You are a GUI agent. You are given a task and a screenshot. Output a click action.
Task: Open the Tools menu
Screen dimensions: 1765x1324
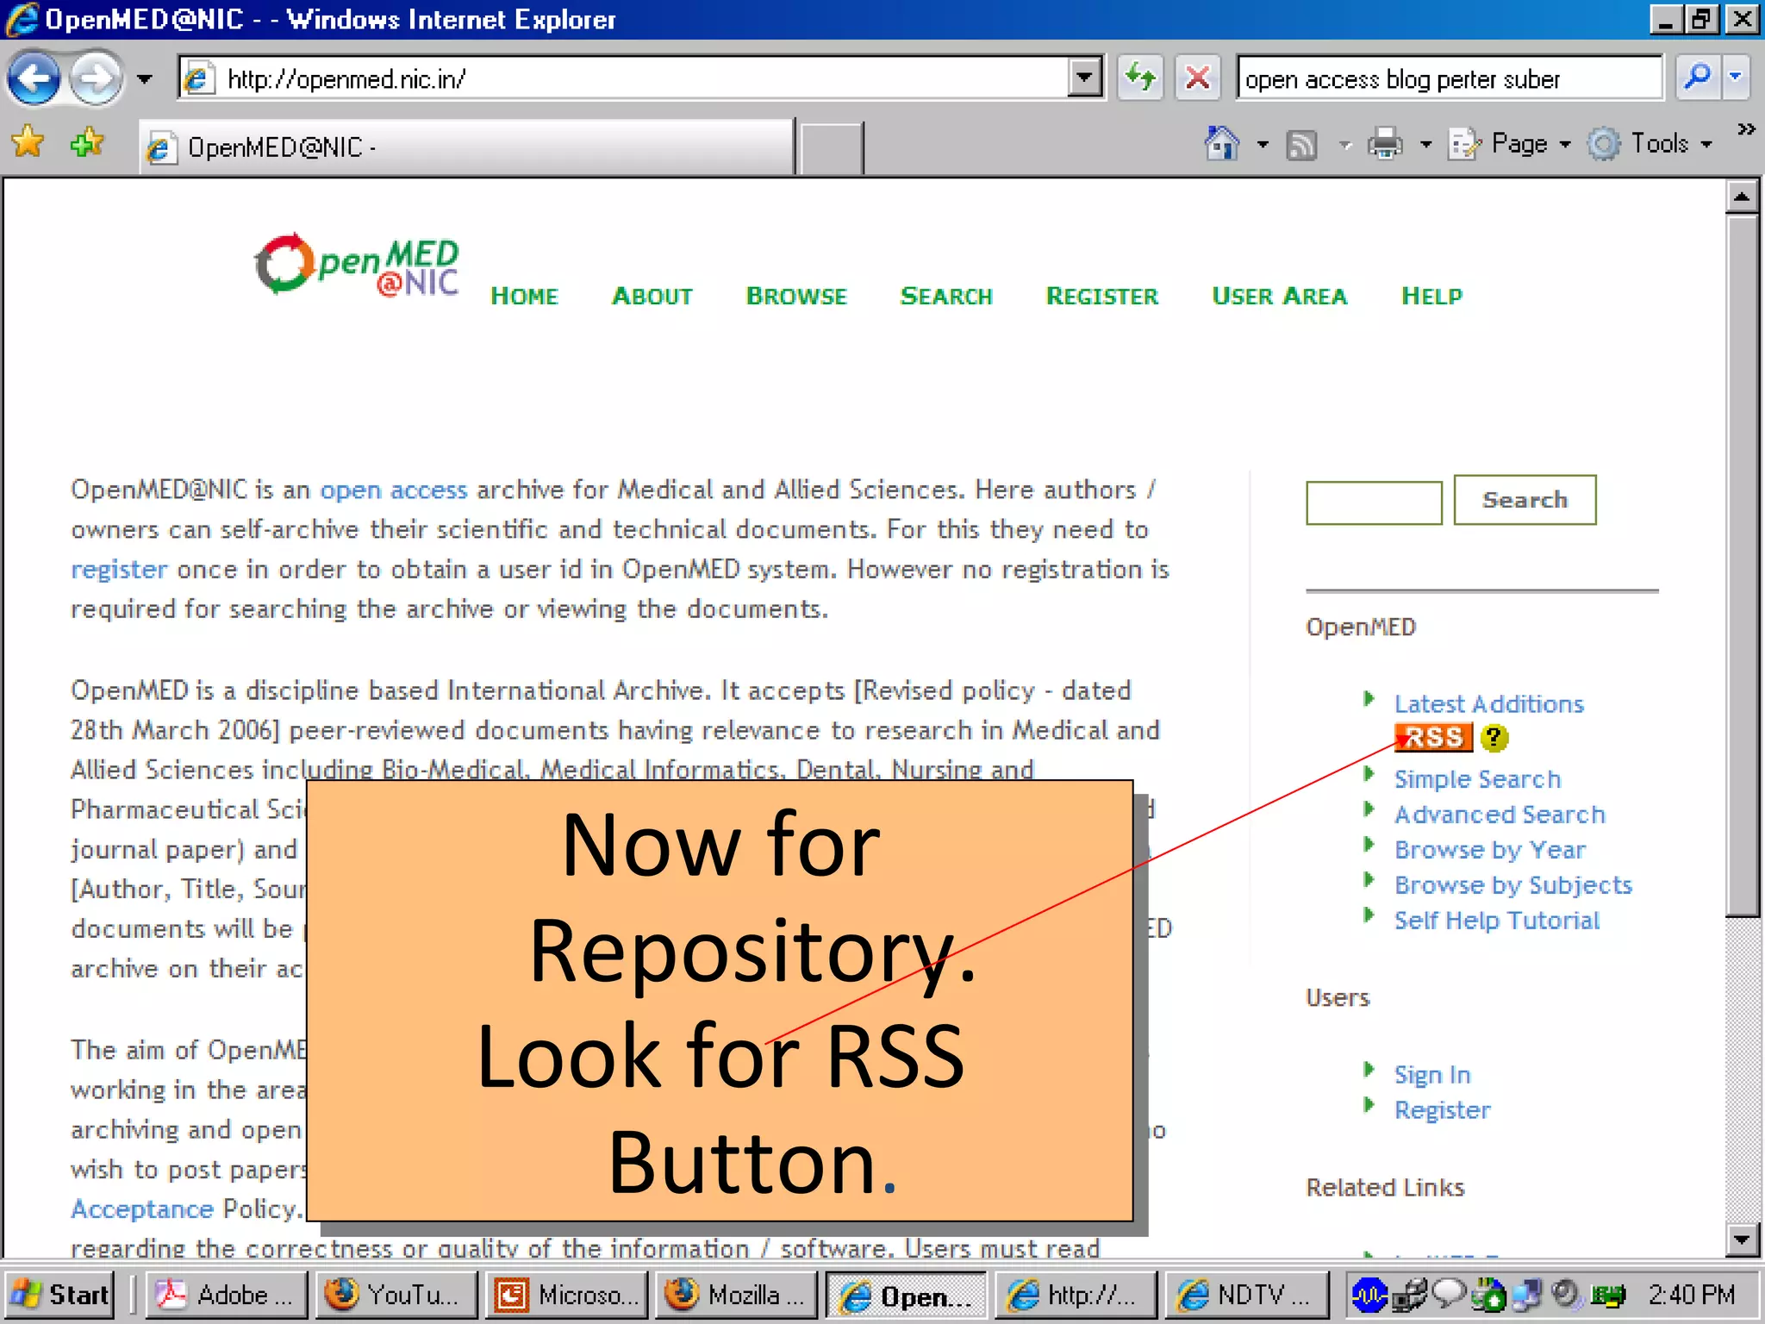click(x=1650, y=144)
